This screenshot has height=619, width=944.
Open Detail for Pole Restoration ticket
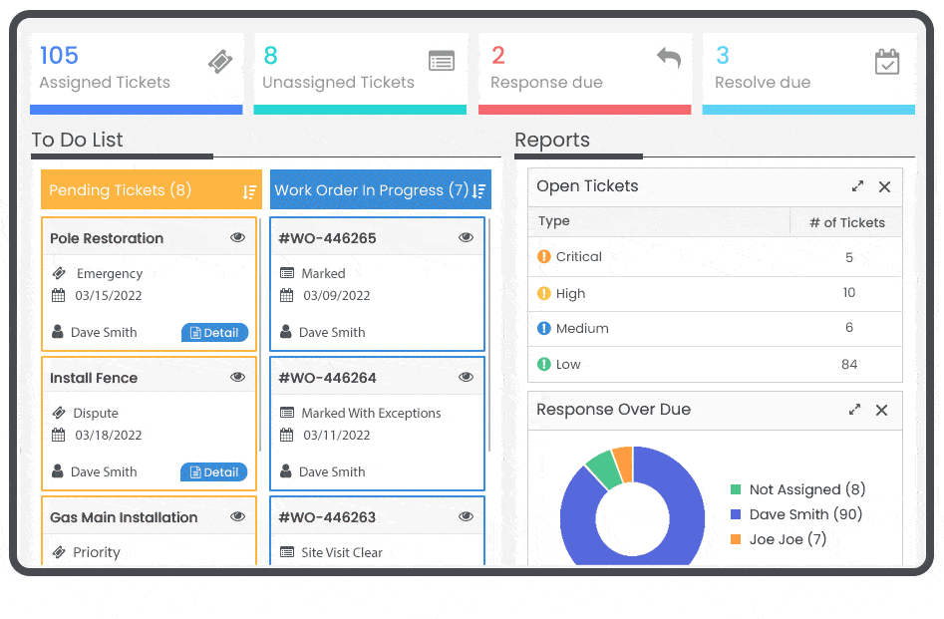[x=214, y=333]
